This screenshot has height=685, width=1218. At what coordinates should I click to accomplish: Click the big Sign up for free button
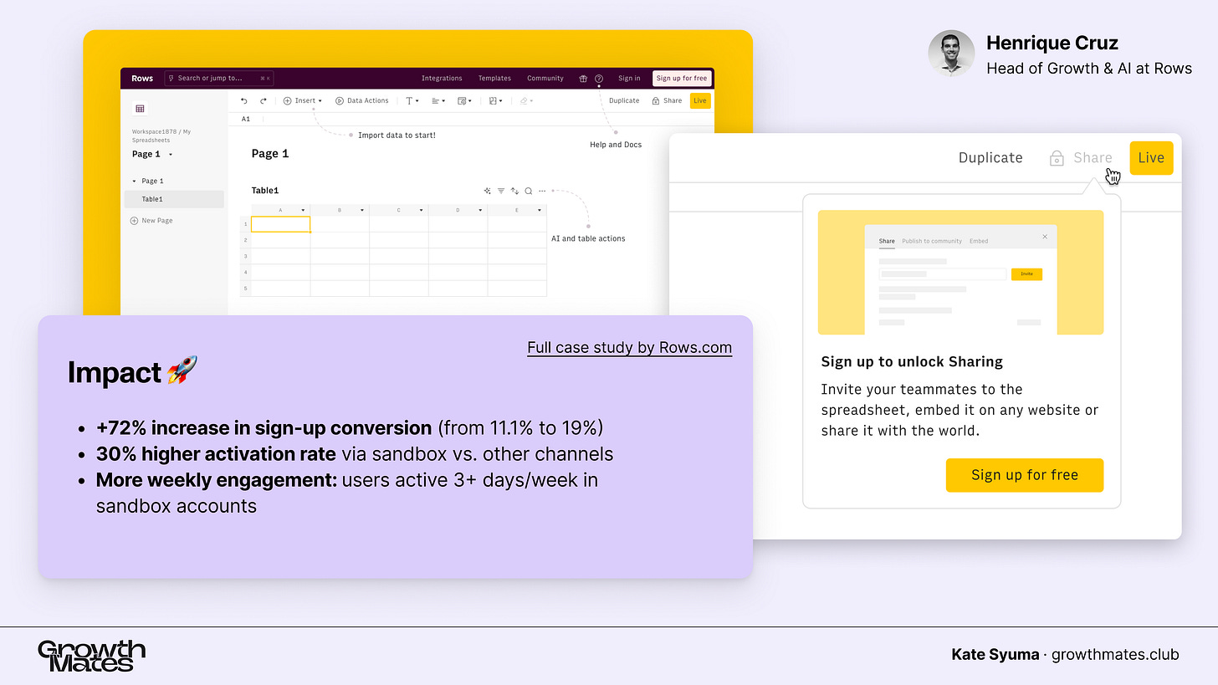1025,475
